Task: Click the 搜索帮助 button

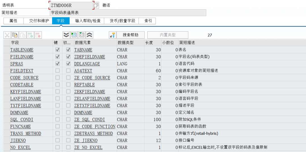Action: pyautogui.click(x=131, y=35)
